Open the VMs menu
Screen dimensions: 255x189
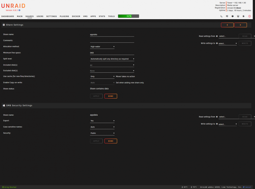85,16
